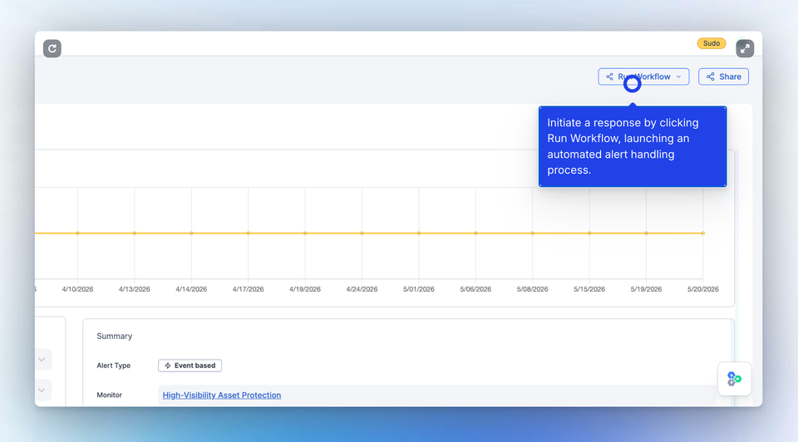798x442 pixels.
Task: Click the chart data point at 4/24/2026
Action: [x=362, y=233]
